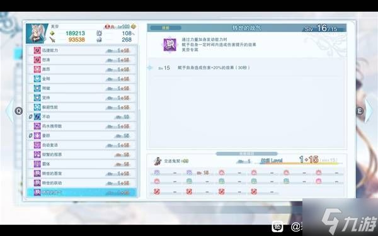Click the equipment skill Level progress bar
The height and width of the screenshot is (236, 378).
pos(299,164)
